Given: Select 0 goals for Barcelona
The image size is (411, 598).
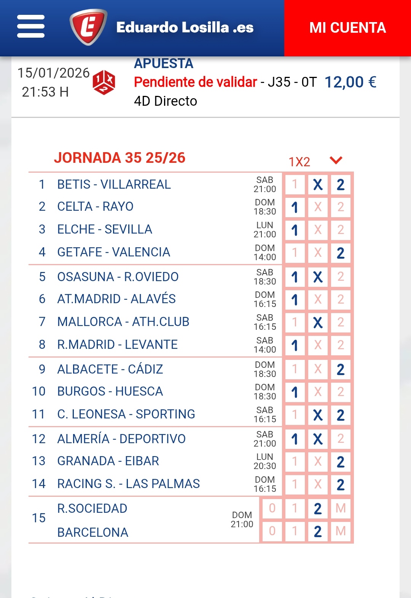Looking at the screenshot, I should tap(272, 531).
